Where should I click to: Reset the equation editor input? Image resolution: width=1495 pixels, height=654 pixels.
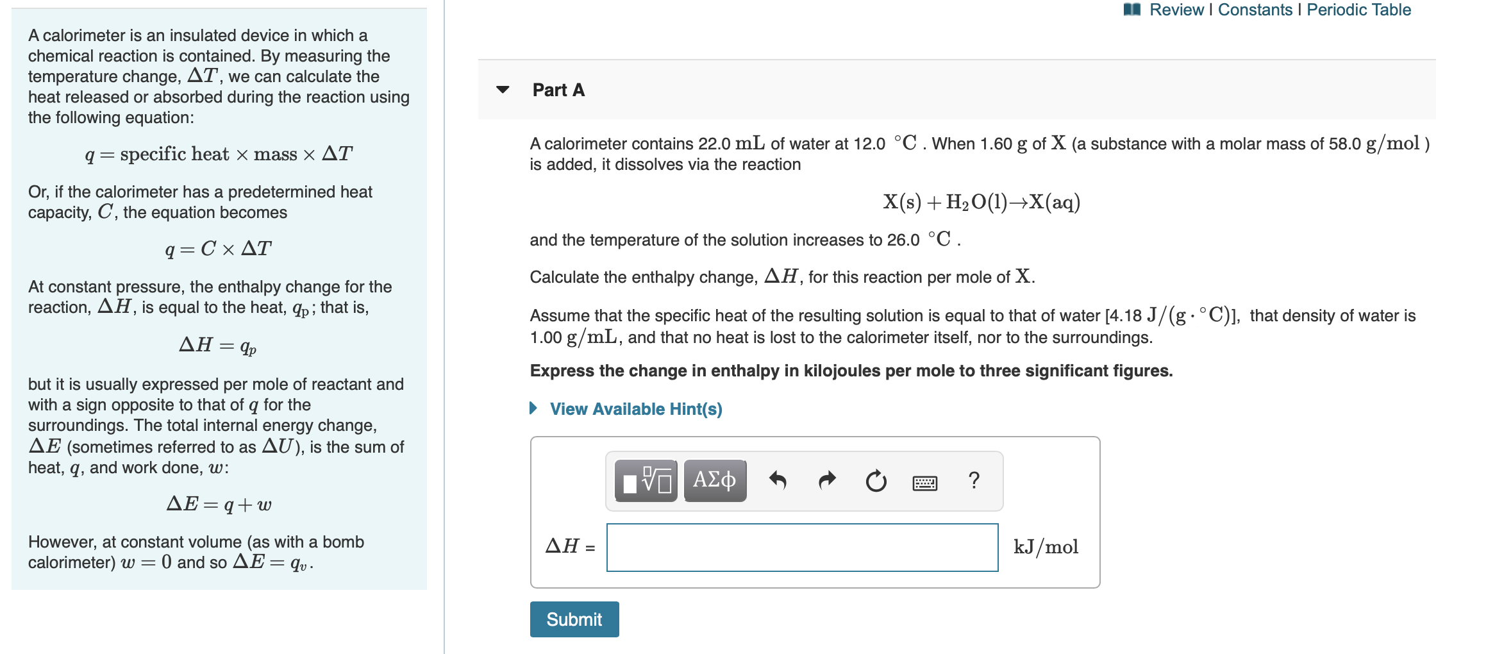tap(875, 481)
